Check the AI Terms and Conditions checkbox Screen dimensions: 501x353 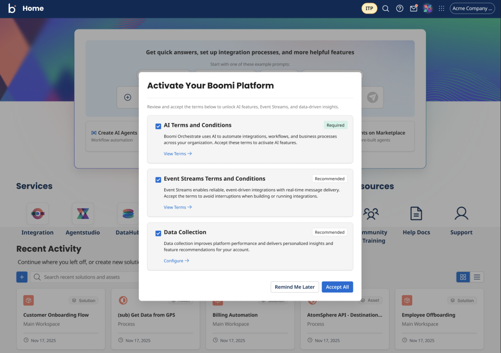tap(158, 126)
